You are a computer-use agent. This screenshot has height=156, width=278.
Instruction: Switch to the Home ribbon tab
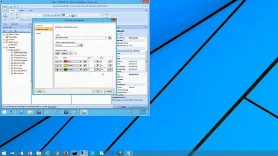13,10
